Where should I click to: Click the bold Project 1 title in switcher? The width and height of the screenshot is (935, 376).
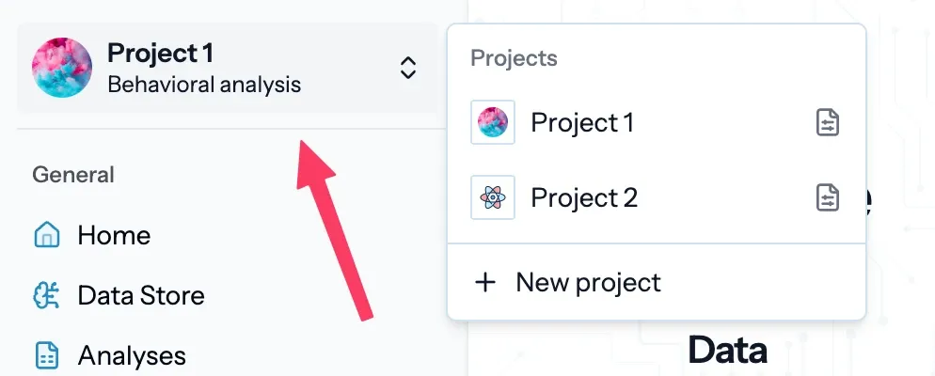[161, 53]
